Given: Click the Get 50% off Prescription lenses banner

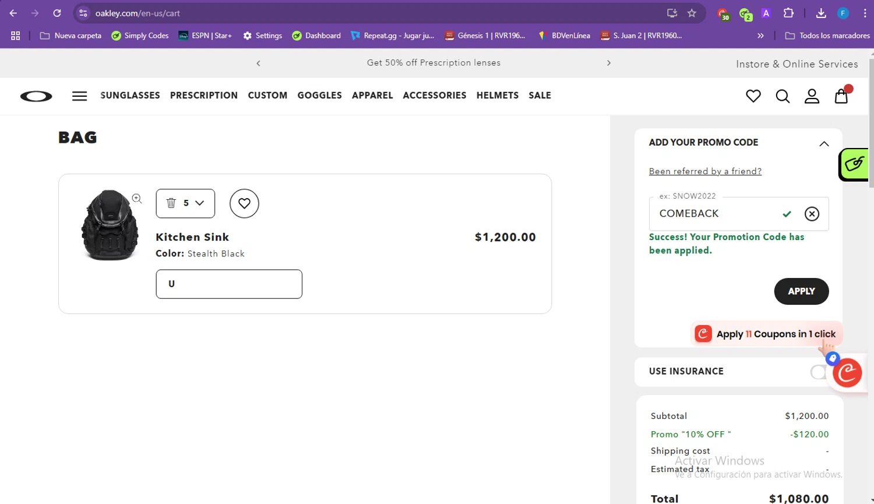Looking at the screenshot, I should click(434, 63).
